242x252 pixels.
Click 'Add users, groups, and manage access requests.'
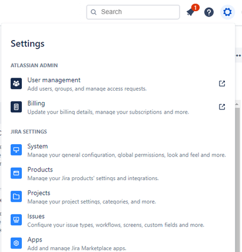pyautogui.click(x=87, y=89)
